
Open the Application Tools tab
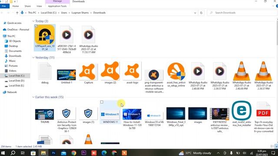[57, 6]
